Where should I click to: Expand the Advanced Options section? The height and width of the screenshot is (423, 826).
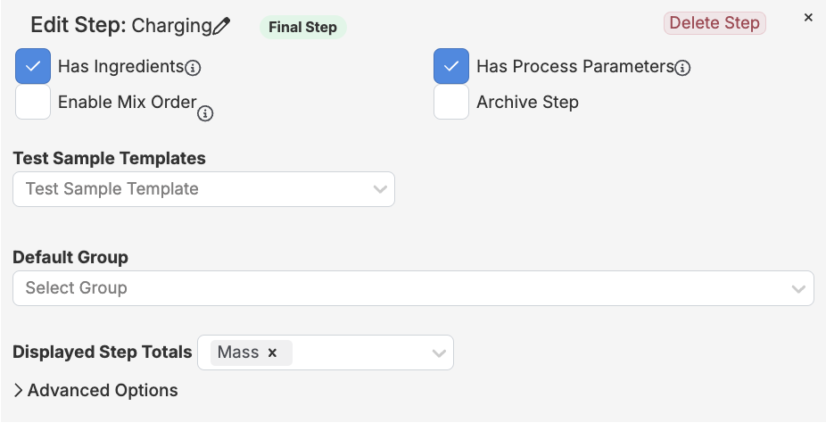(x=95, y=390)
